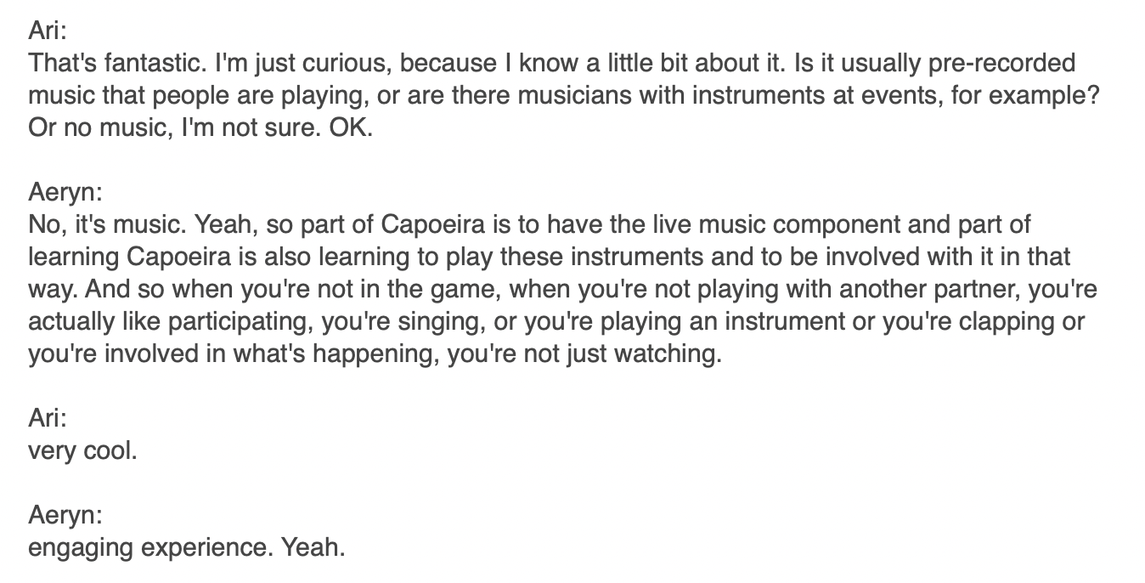1145x583 pixels.
Task: Click the second 'Ari:' speaker label
Action: pyautogui.click(x=46, y=417)
